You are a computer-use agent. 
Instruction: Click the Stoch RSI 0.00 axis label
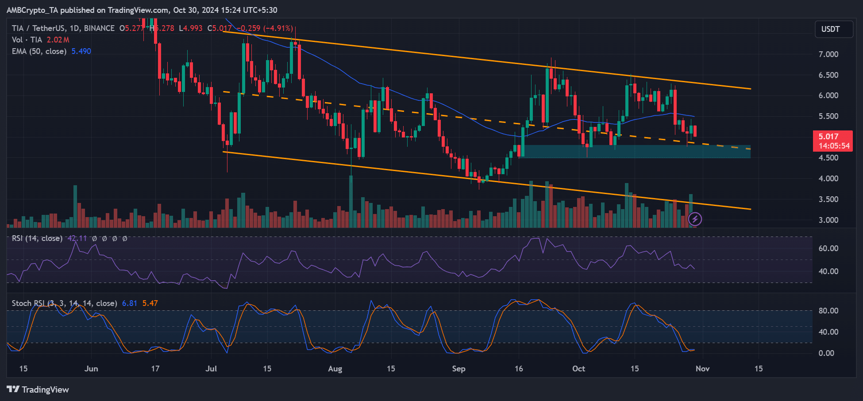pos(826,353)
